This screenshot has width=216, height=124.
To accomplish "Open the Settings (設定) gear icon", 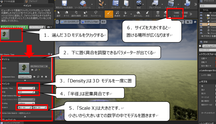I will pyautogui.click(x=139, y=4).
